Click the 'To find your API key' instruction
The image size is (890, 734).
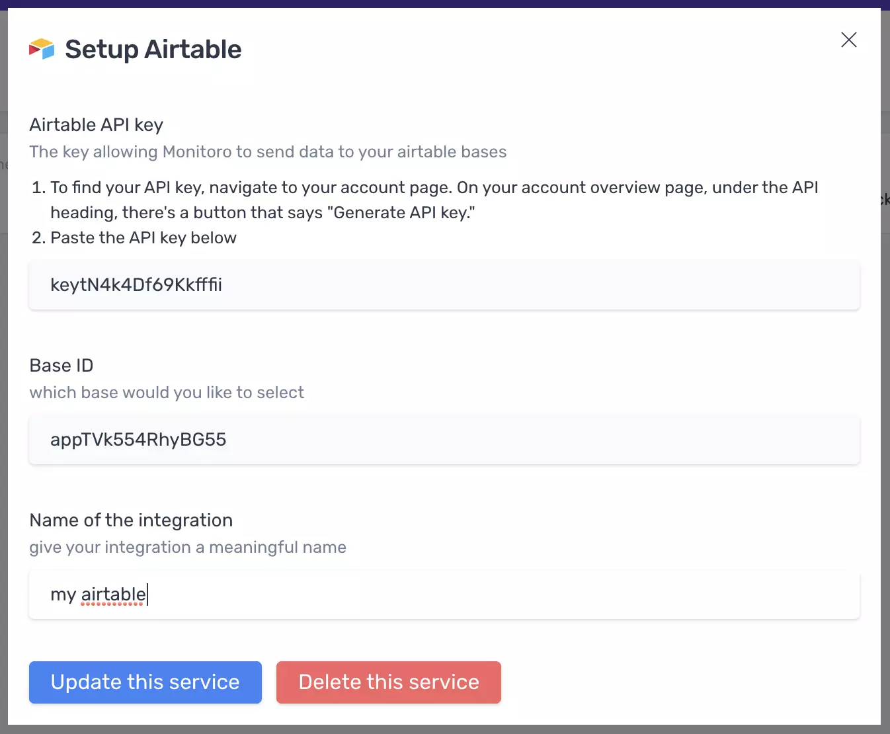pyautogui.click(x=434, y=200)
